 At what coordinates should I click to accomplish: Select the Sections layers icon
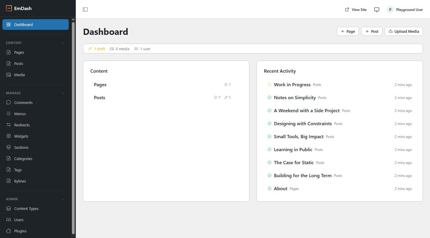9,147
